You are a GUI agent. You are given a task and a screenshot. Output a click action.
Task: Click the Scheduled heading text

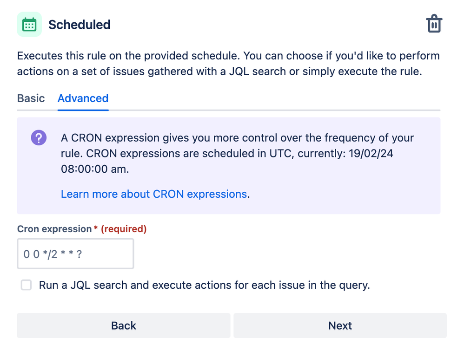(79, 25)
